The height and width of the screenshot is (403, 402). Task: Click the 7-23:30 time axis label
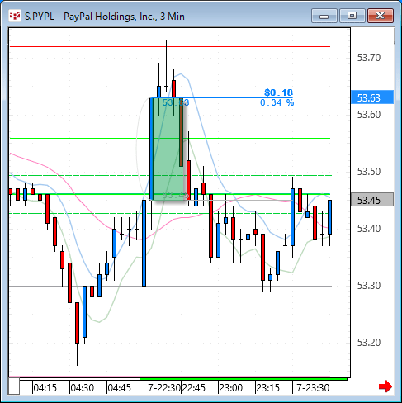click(313, 388)
